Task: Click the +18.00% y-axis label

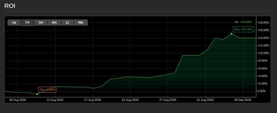Action: [263, 23]
